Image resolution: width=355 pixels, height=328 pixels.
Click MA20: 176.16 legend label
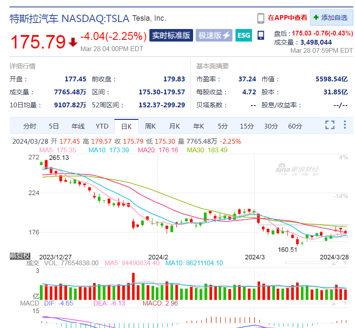click(x=158, y=150)
